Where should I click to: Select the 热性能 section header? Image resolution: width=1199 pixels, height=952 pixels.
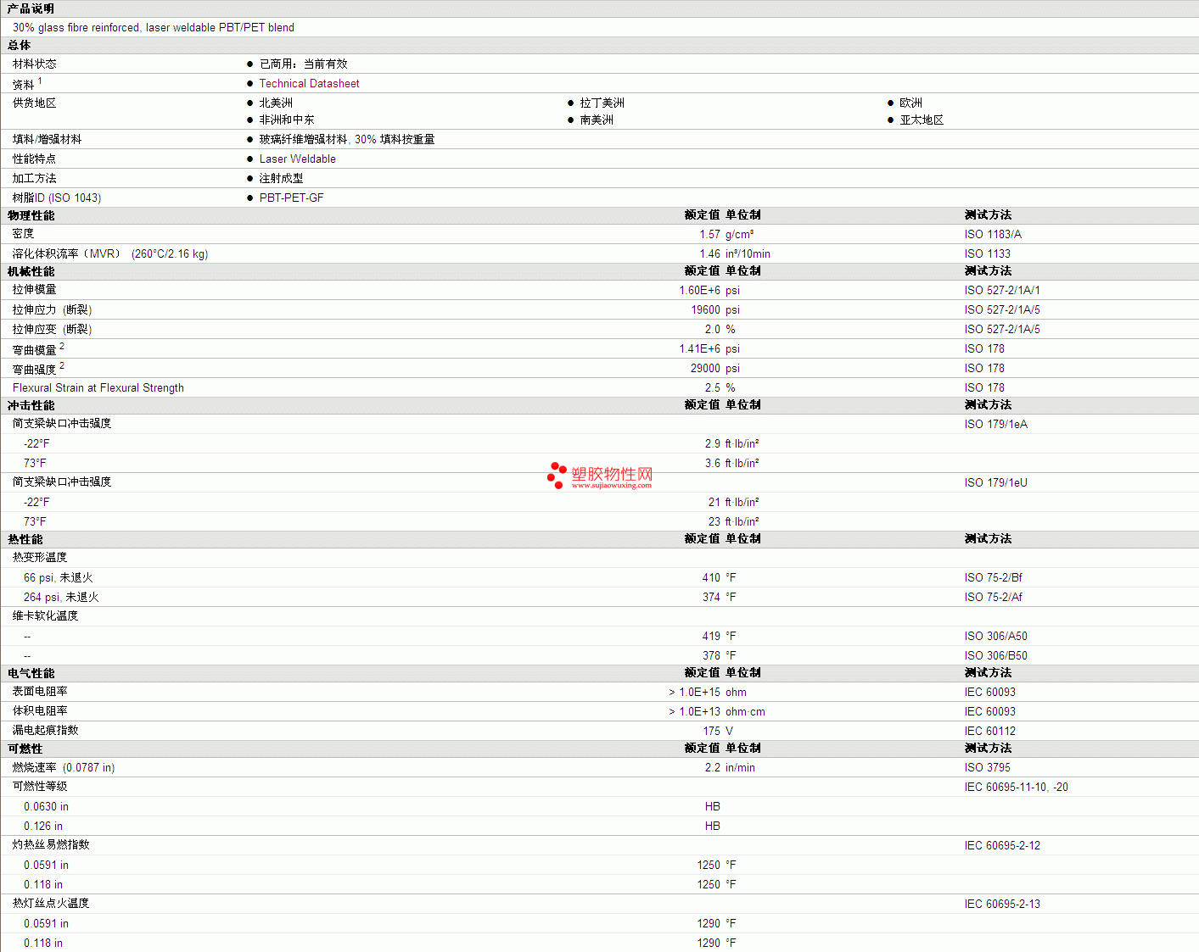pyautogui.click(x=25, y=539)
